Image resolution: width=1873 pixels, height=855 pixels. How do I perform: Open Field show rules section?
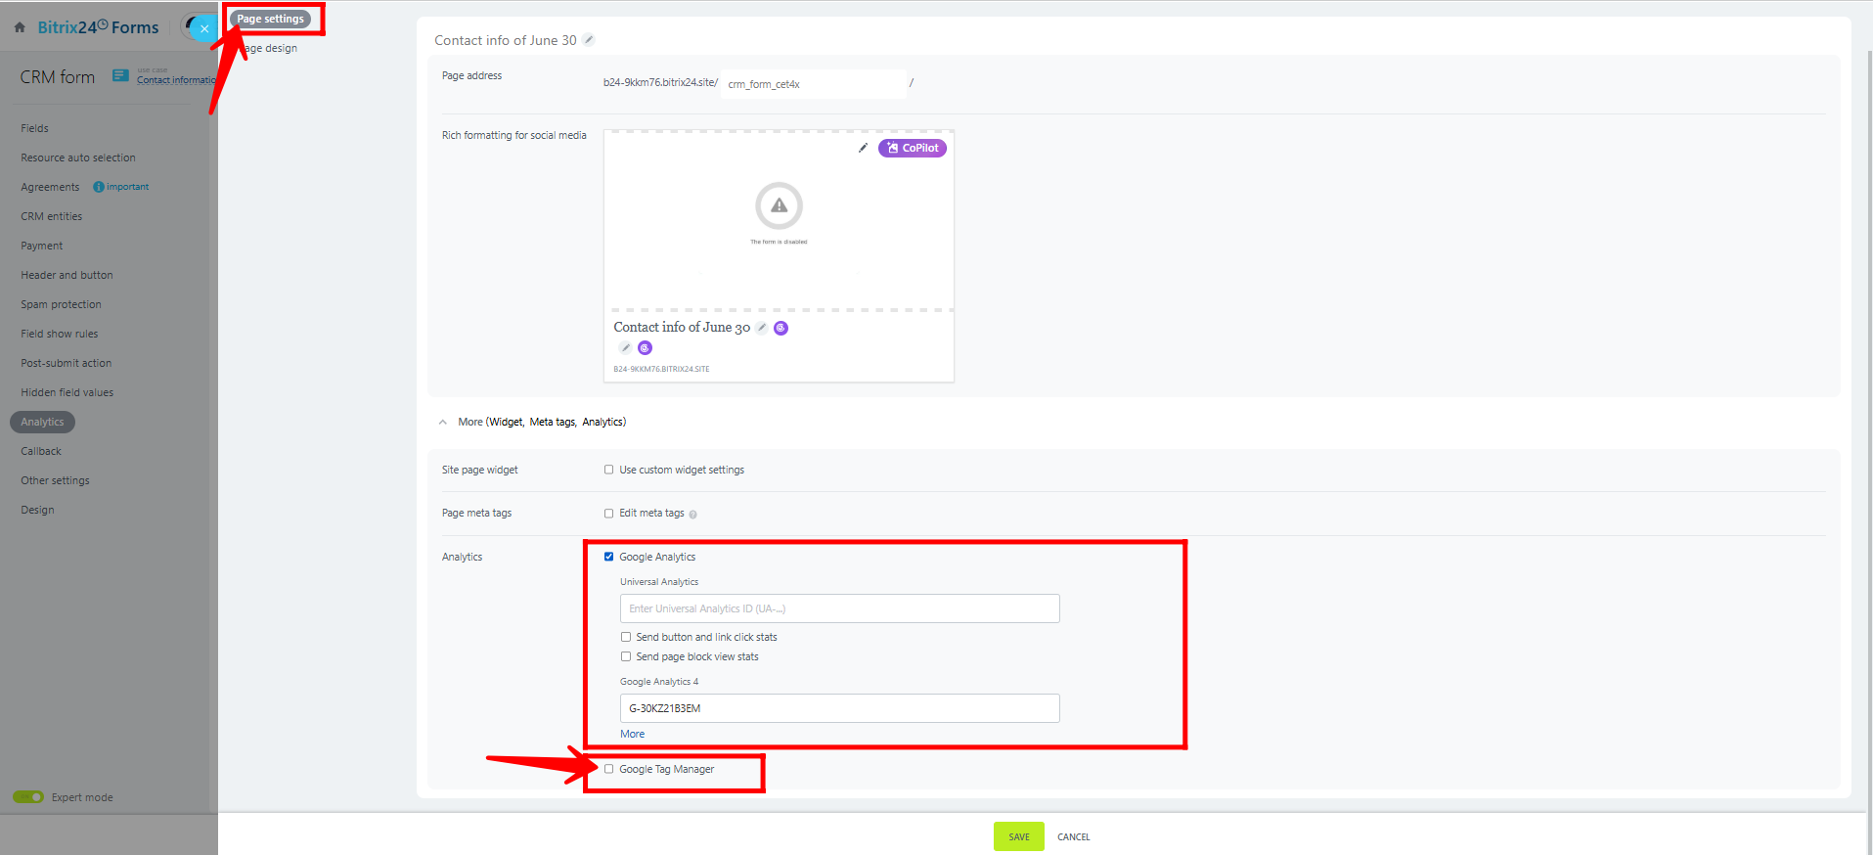[60, 334]
